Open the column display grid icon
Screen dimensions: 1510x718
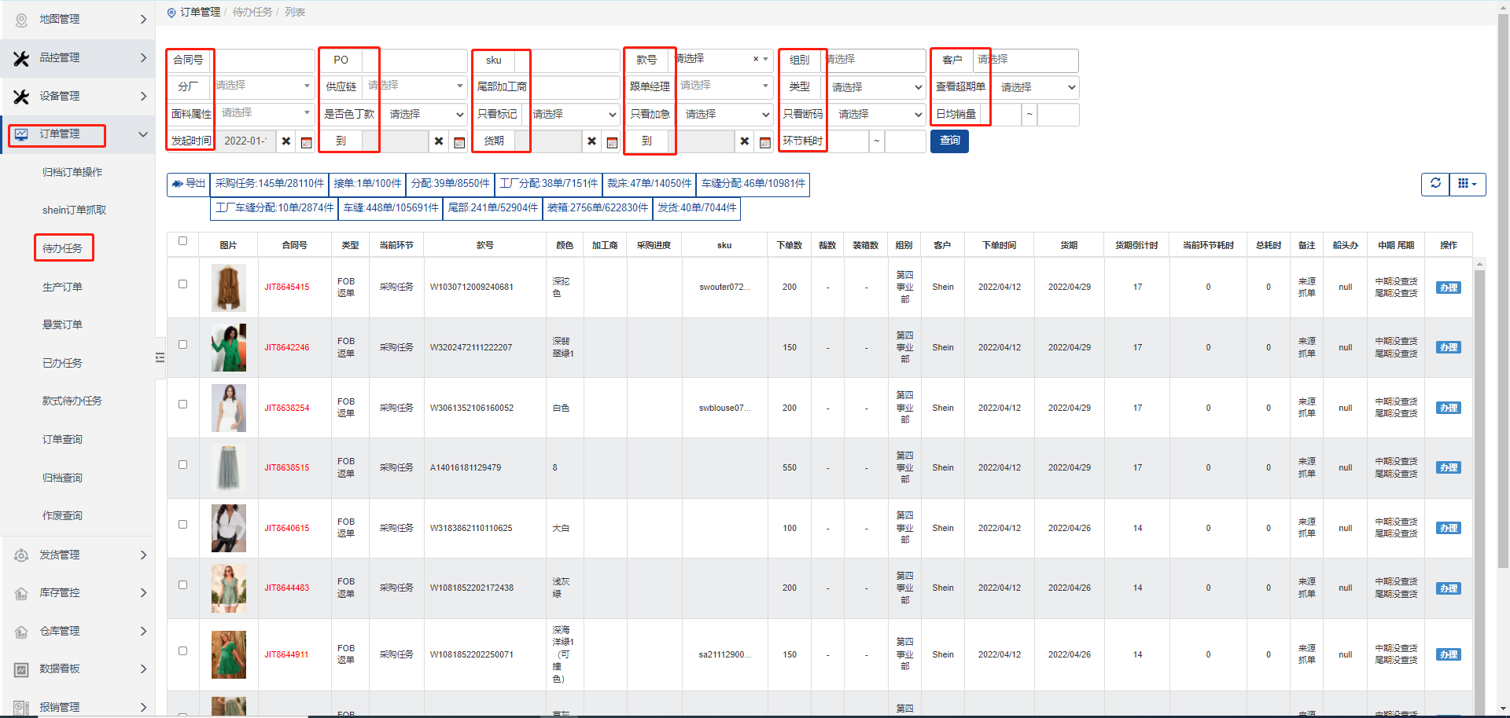click(x=1467, y=184)
